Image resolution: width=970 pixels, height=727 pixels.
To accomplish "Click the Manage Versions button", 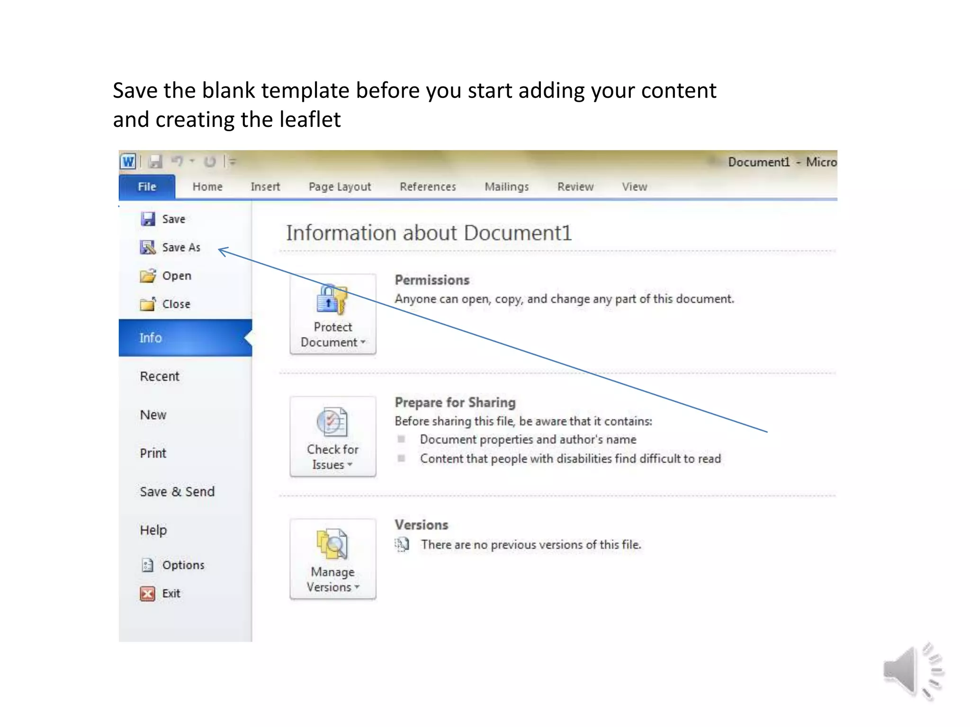I will pyautogui.click(x=333, y=559).
